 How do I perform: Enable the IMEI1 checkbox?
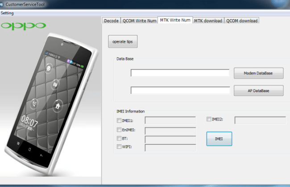point(119,121)
